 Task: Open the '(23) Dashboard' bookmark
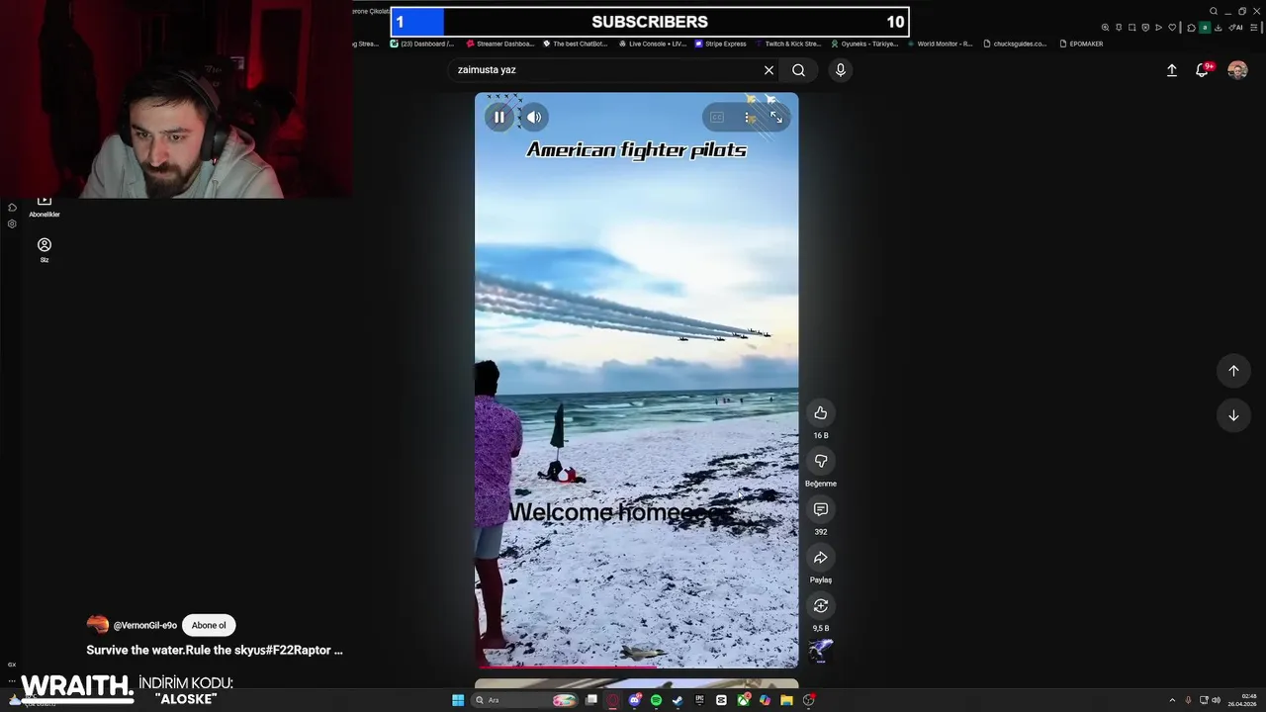(422, 44)
